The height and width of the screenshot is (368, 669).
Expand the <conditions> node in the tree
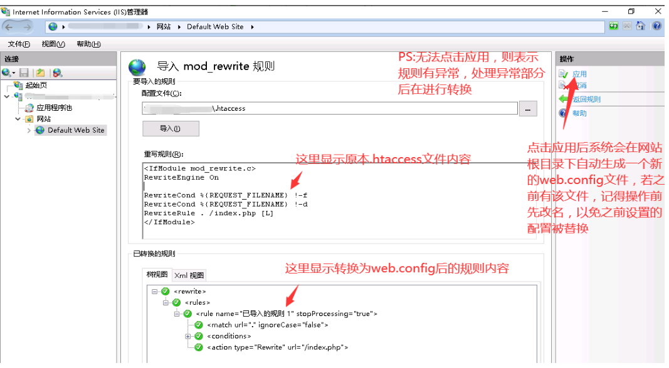[188, 336]
